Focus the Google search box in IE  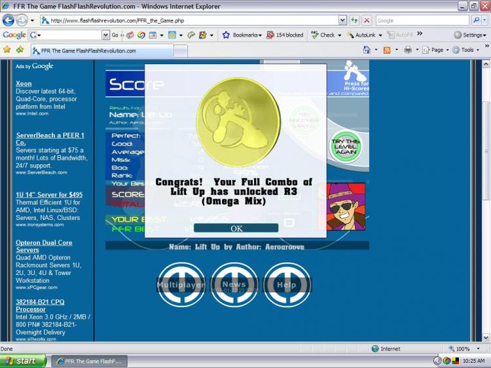tap(422, 21)
